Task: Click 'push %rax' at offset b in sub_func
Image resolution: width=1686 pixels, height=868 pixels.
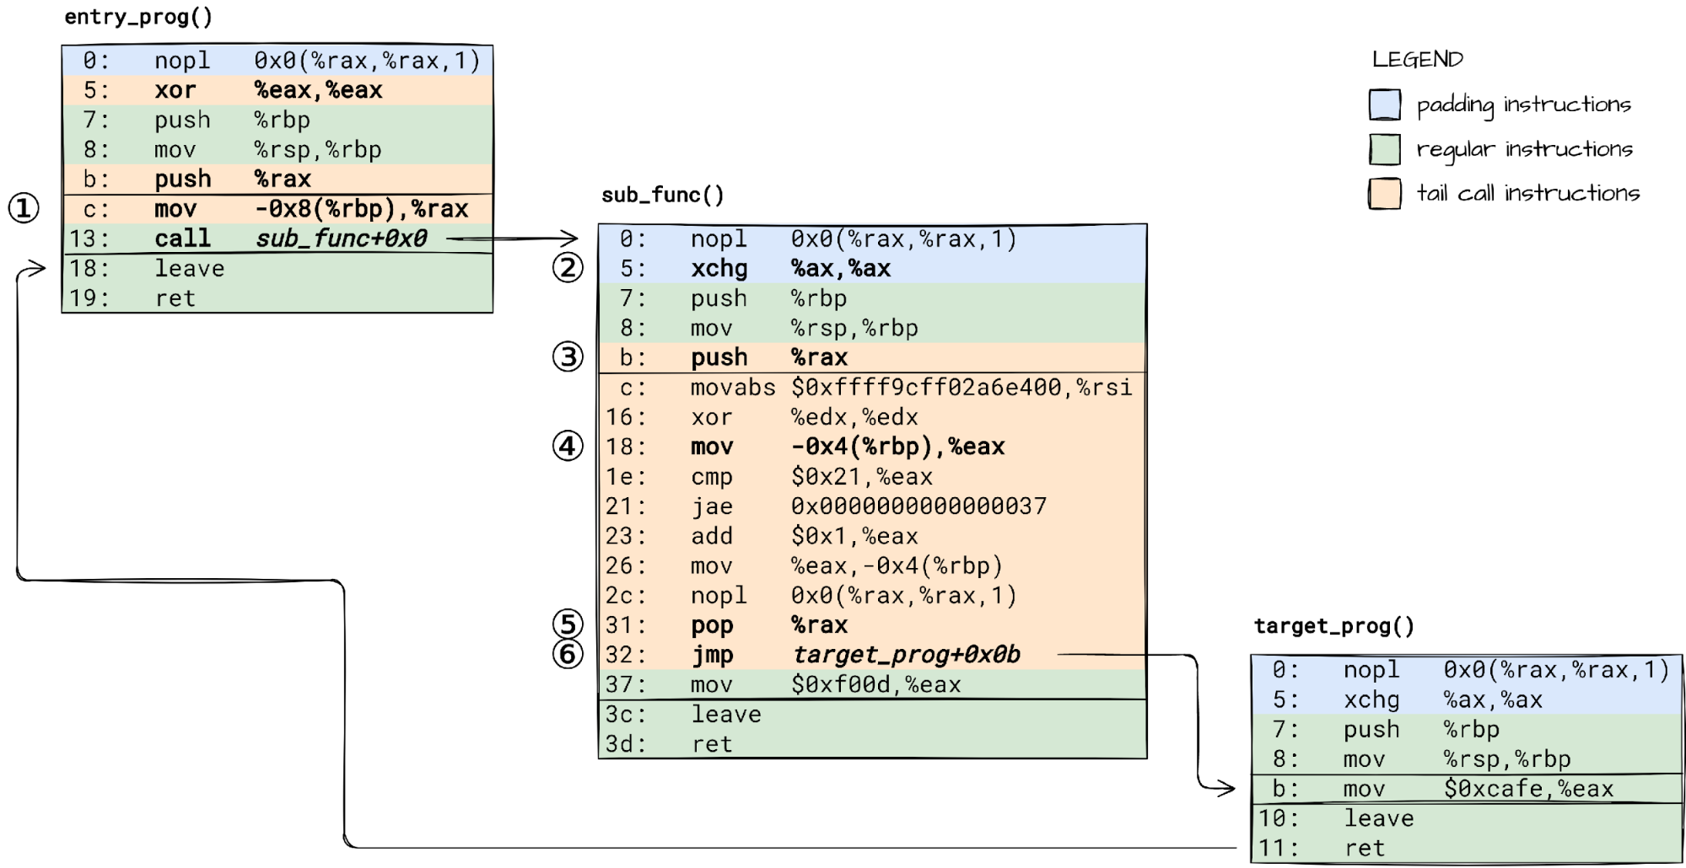Action: [x=872, y=358]
